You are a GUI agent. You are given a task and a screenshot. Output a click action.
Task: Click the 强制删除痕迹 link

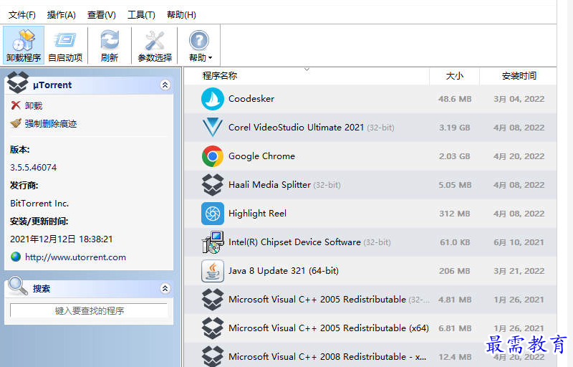[51, 123]
